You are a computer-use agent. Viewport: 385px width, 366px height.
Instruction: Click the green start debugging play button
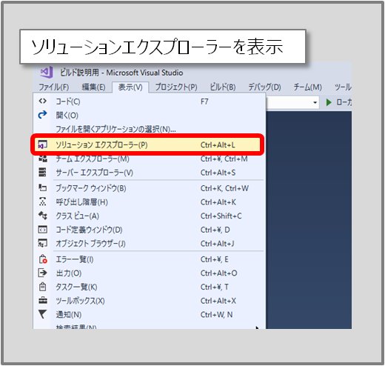(x=329, y=102)
